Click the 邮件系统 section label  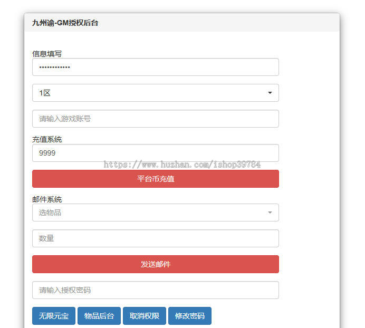[x=47, y=199]
